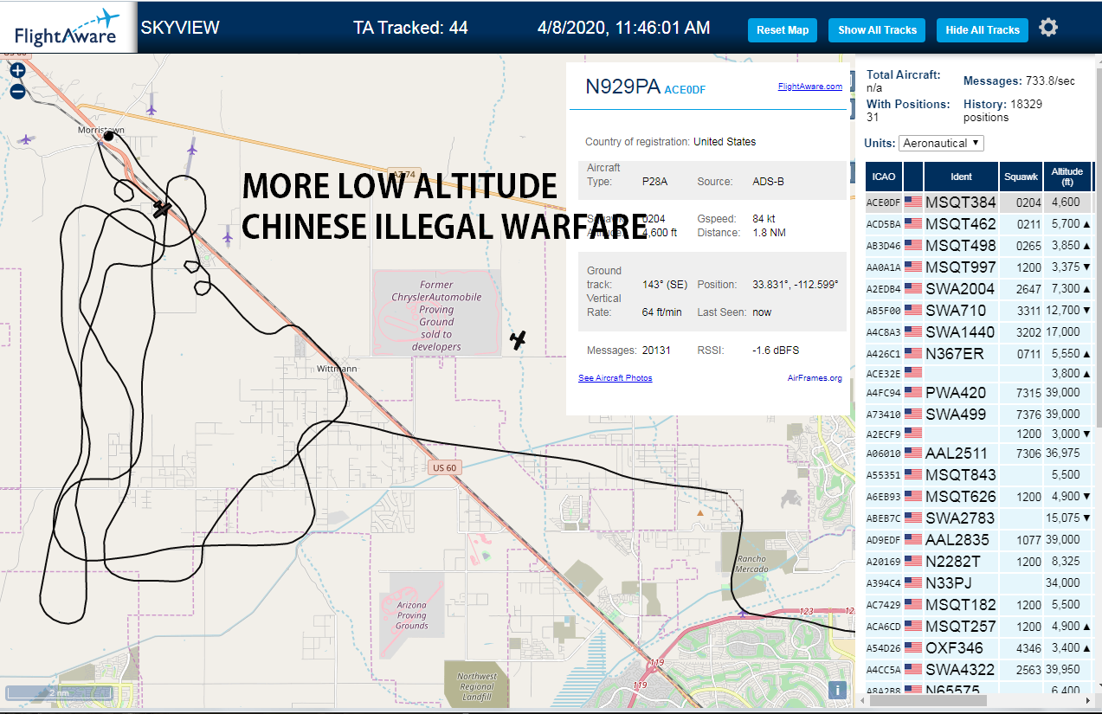This screenshot has width=1102, height=714.
Task: Click Reset Map button
Action: coord(783,30)
